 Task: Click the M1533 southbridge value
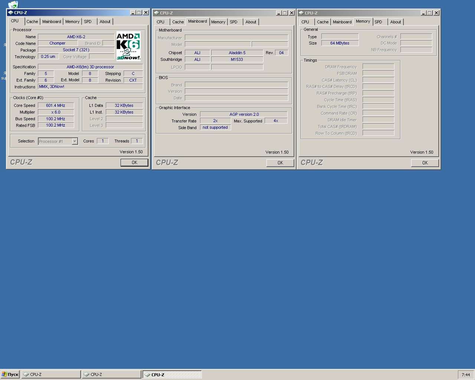(x=237, y=59)
